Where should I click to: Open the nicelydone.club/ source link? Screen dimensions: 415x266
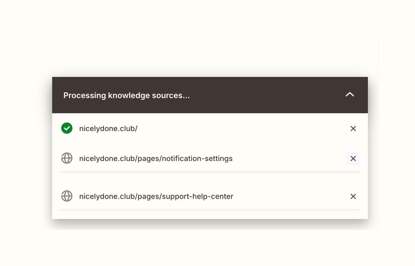(x=108, y=128)
